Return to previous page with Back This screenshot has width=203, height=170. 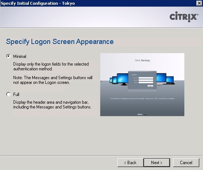130,162
